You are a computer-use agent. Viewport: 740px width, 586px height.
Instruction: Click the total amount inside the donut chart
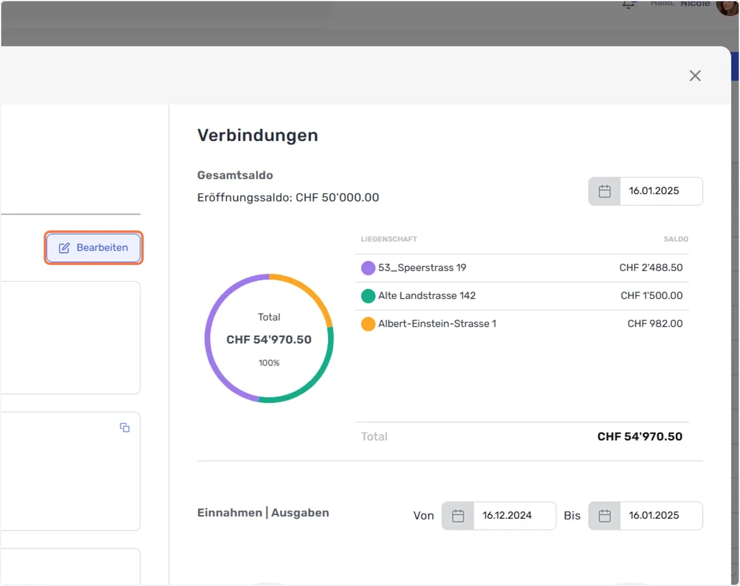[269, 340]
